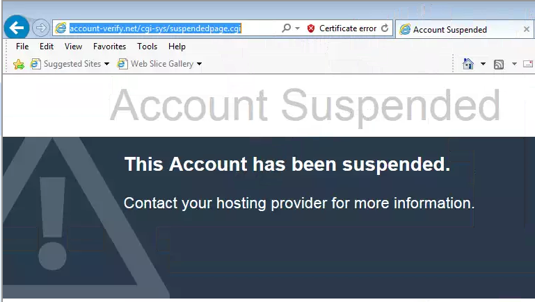The image size is (535, 302).
Task: Click the RSS feeds icon
Action: coord(499,64)
